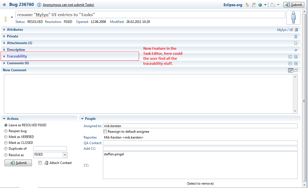Expand the Attributes section
The height and width of the screenshot is (188, 308).
click(4, 30)
